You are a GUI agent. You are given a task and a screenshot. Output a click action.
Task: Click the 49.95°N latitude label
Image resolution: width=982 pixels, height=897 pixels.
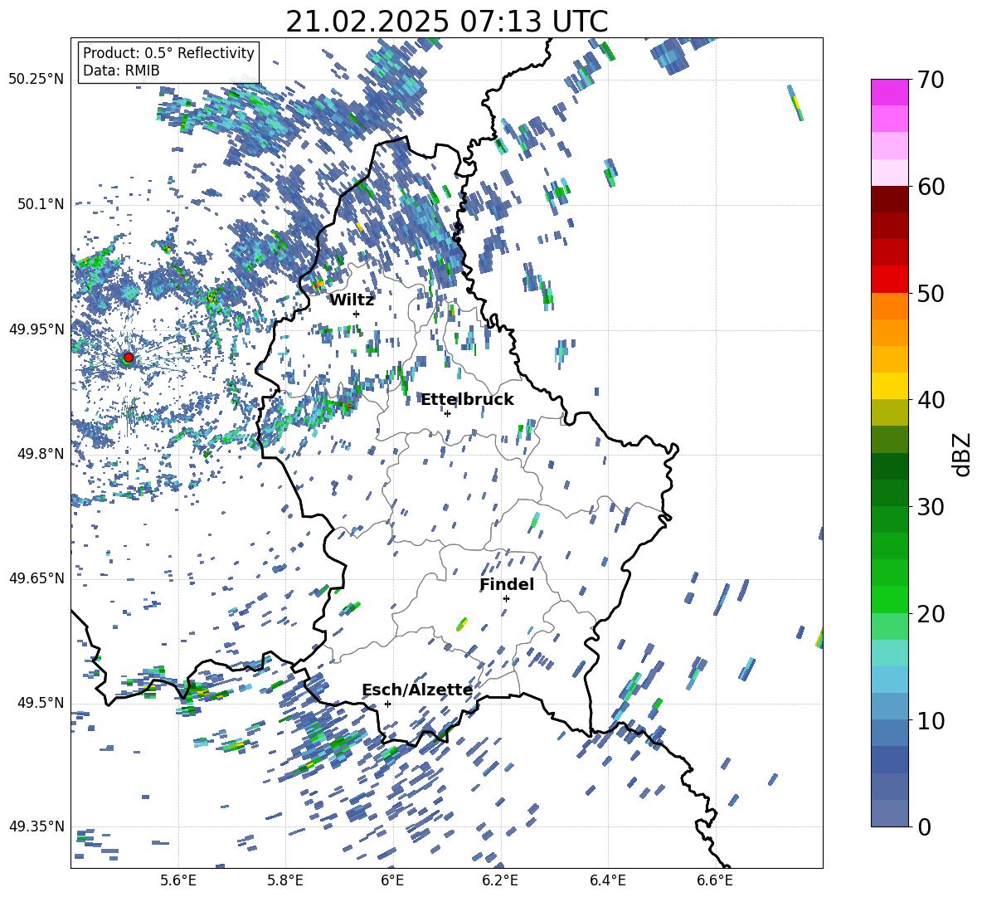pos(36,329)
